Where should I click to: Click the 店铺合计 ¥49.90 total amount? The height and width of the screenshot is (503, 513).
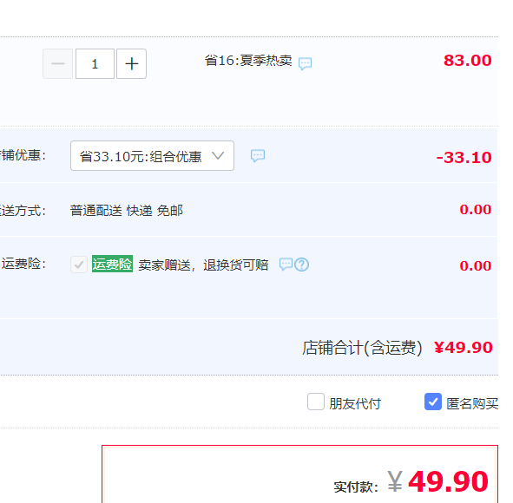coord(463,348)
